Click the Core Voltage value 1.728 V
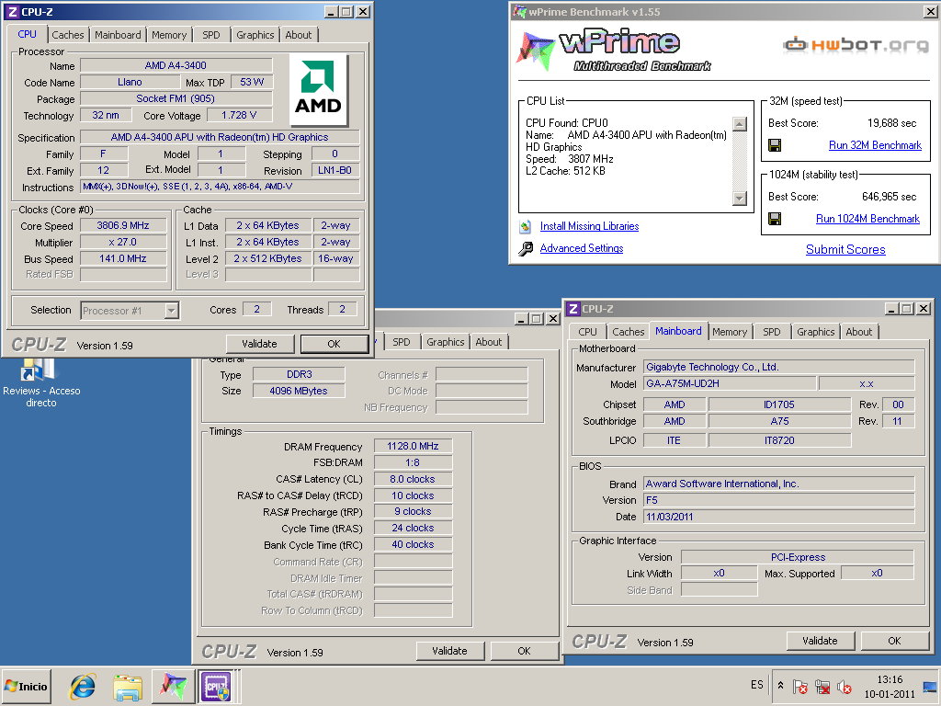 tap(239, 115)
